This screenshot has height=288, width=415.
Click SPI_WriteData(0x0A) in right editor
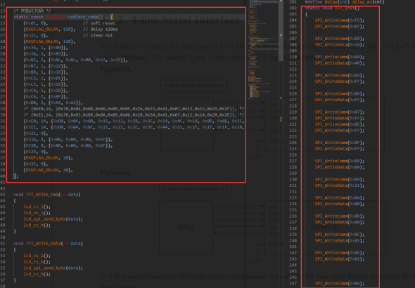pos(340,167)
